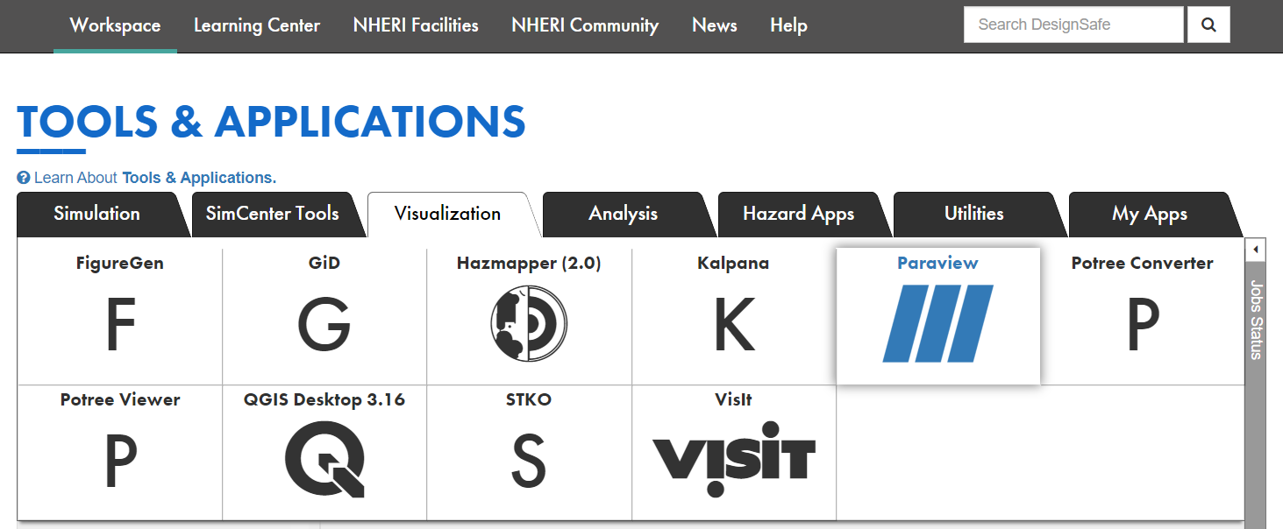Click the search magnifier button
This screenshot has width=1283, height=529.
(1208, 25)
